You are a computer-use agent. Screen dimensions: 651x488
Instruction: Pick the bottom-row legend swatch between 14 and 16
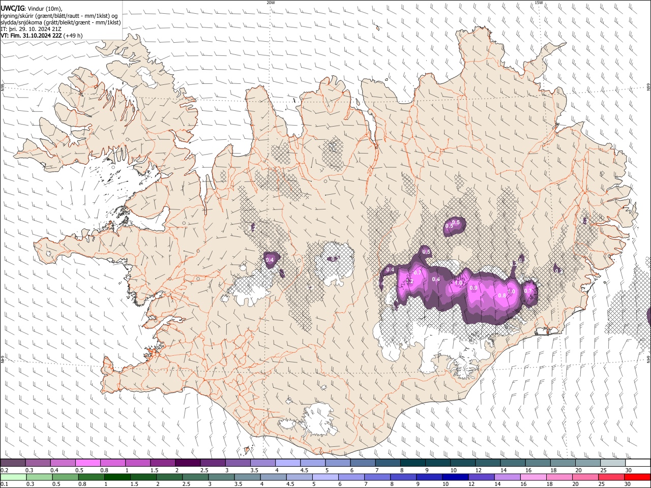tap(508, 477)
